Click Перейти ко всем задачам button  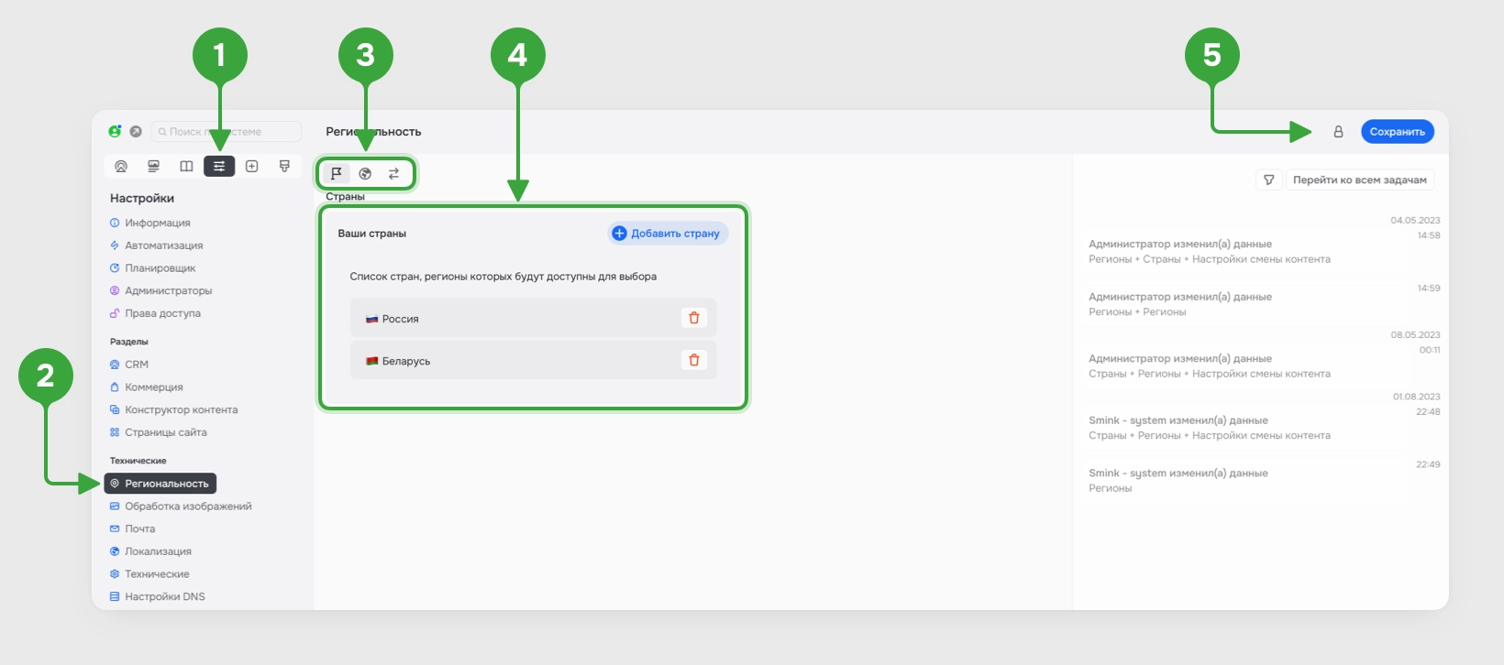[x=1359, y=180]
